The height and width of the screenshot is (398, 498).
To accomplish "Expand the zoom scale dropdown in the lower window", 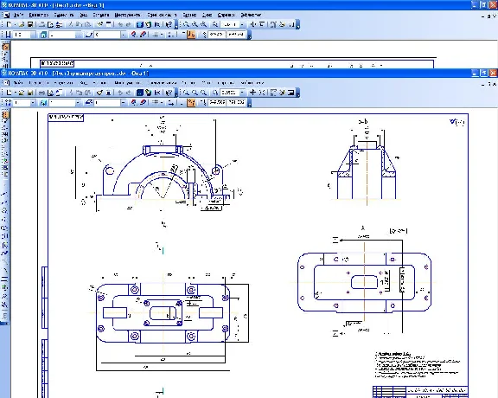I will (242, 93).
